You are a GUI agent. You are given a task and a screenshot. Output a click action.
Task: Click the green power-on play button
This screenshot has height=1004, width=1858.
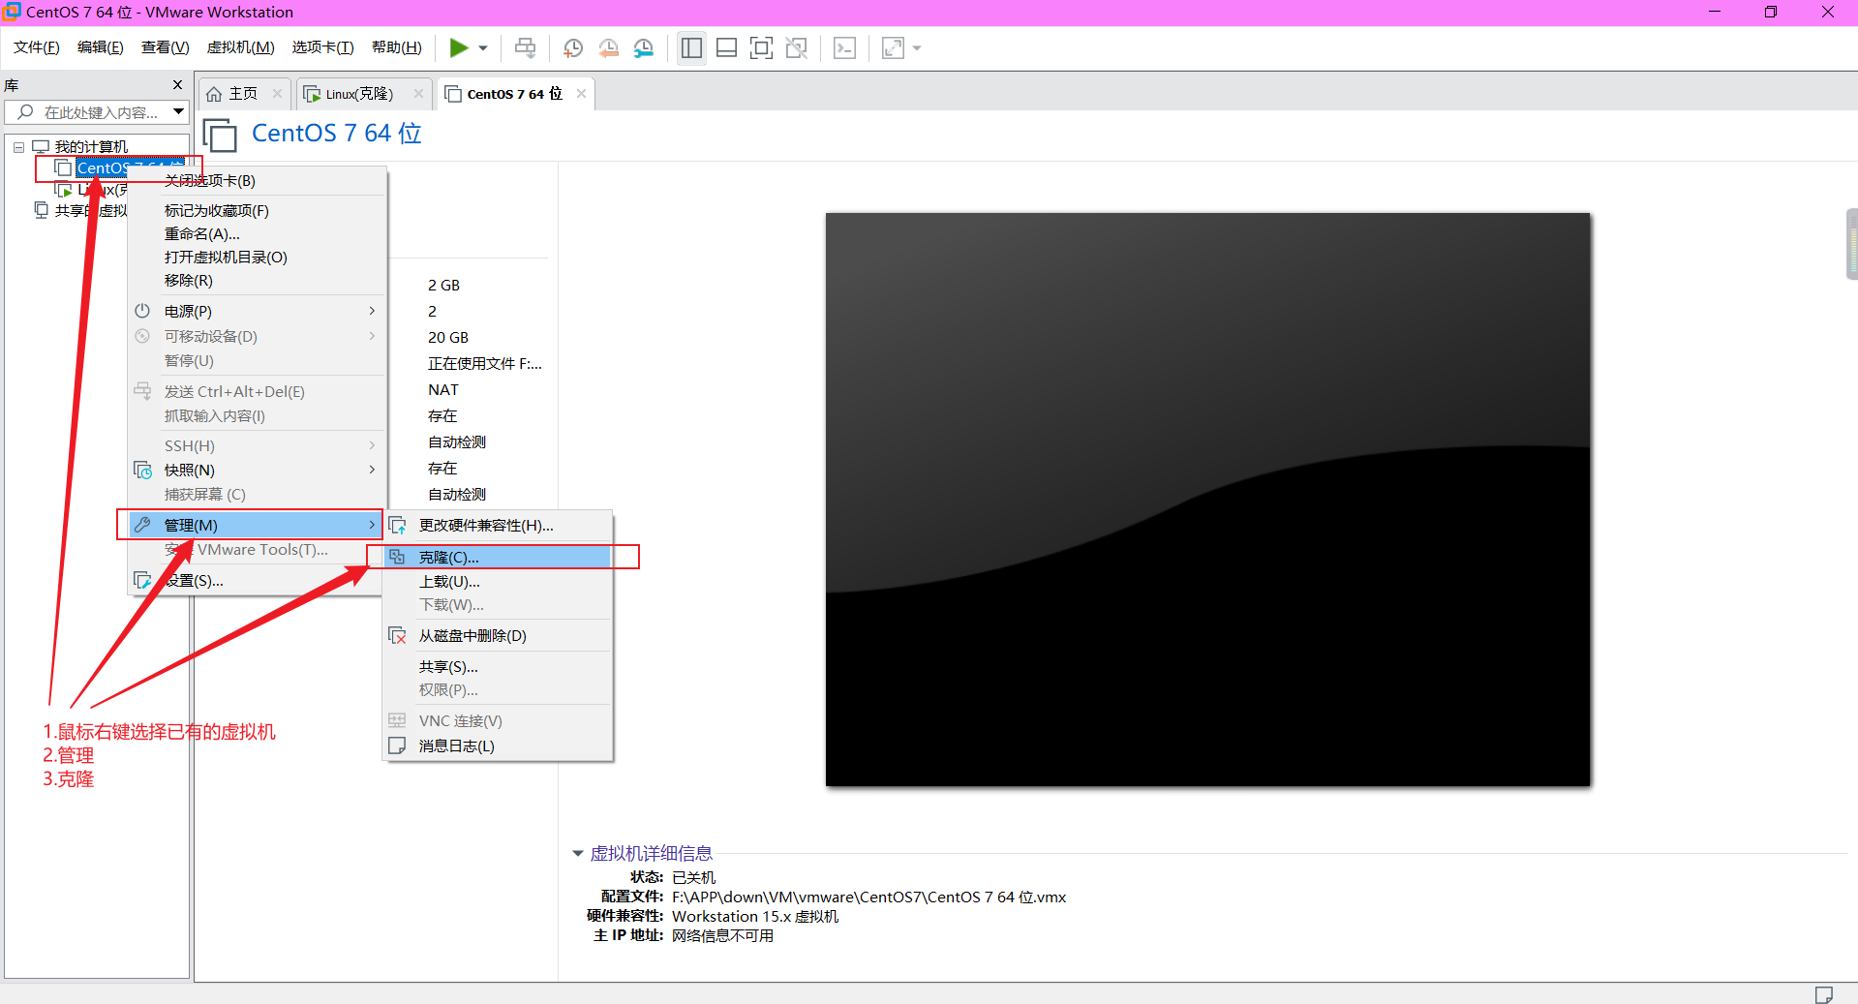point(459,47)
